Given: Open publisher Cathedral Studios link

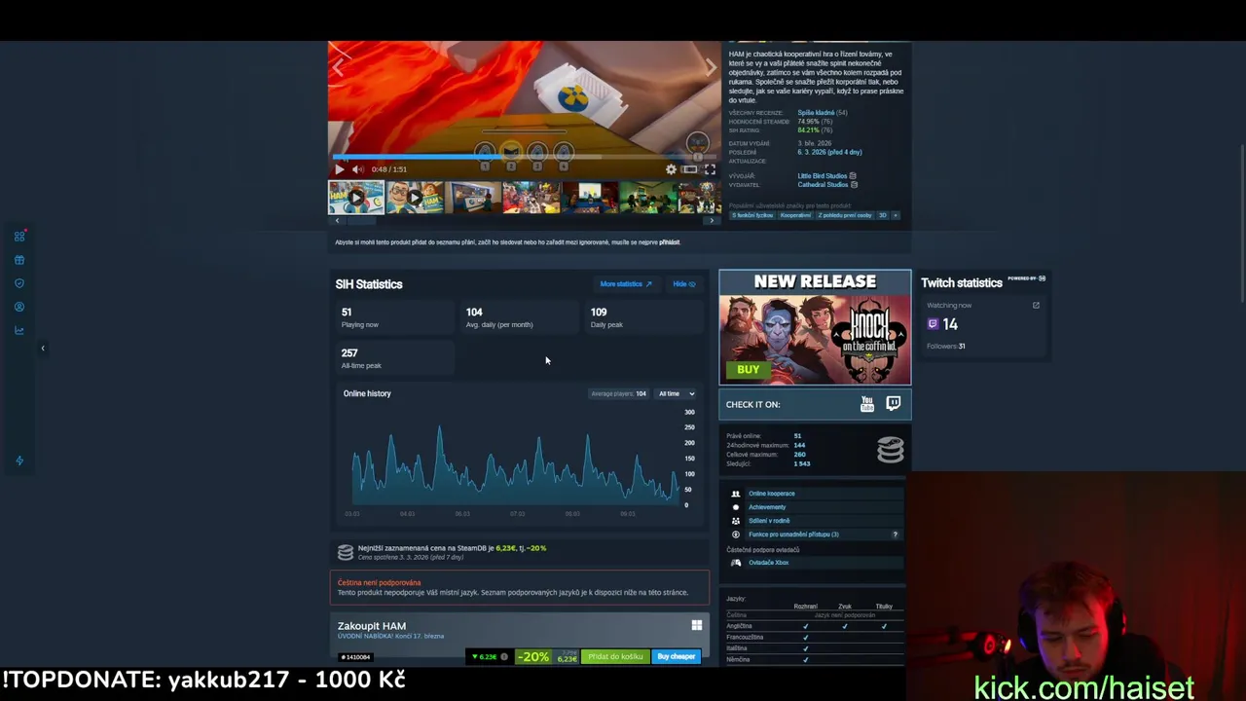Looking at the screenshot, I should coord(823,185).
